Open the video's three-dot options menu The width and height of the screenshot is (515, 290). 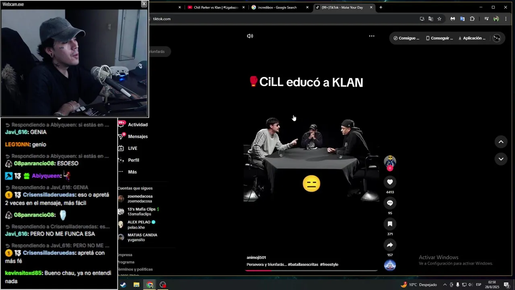click(372, 36)
